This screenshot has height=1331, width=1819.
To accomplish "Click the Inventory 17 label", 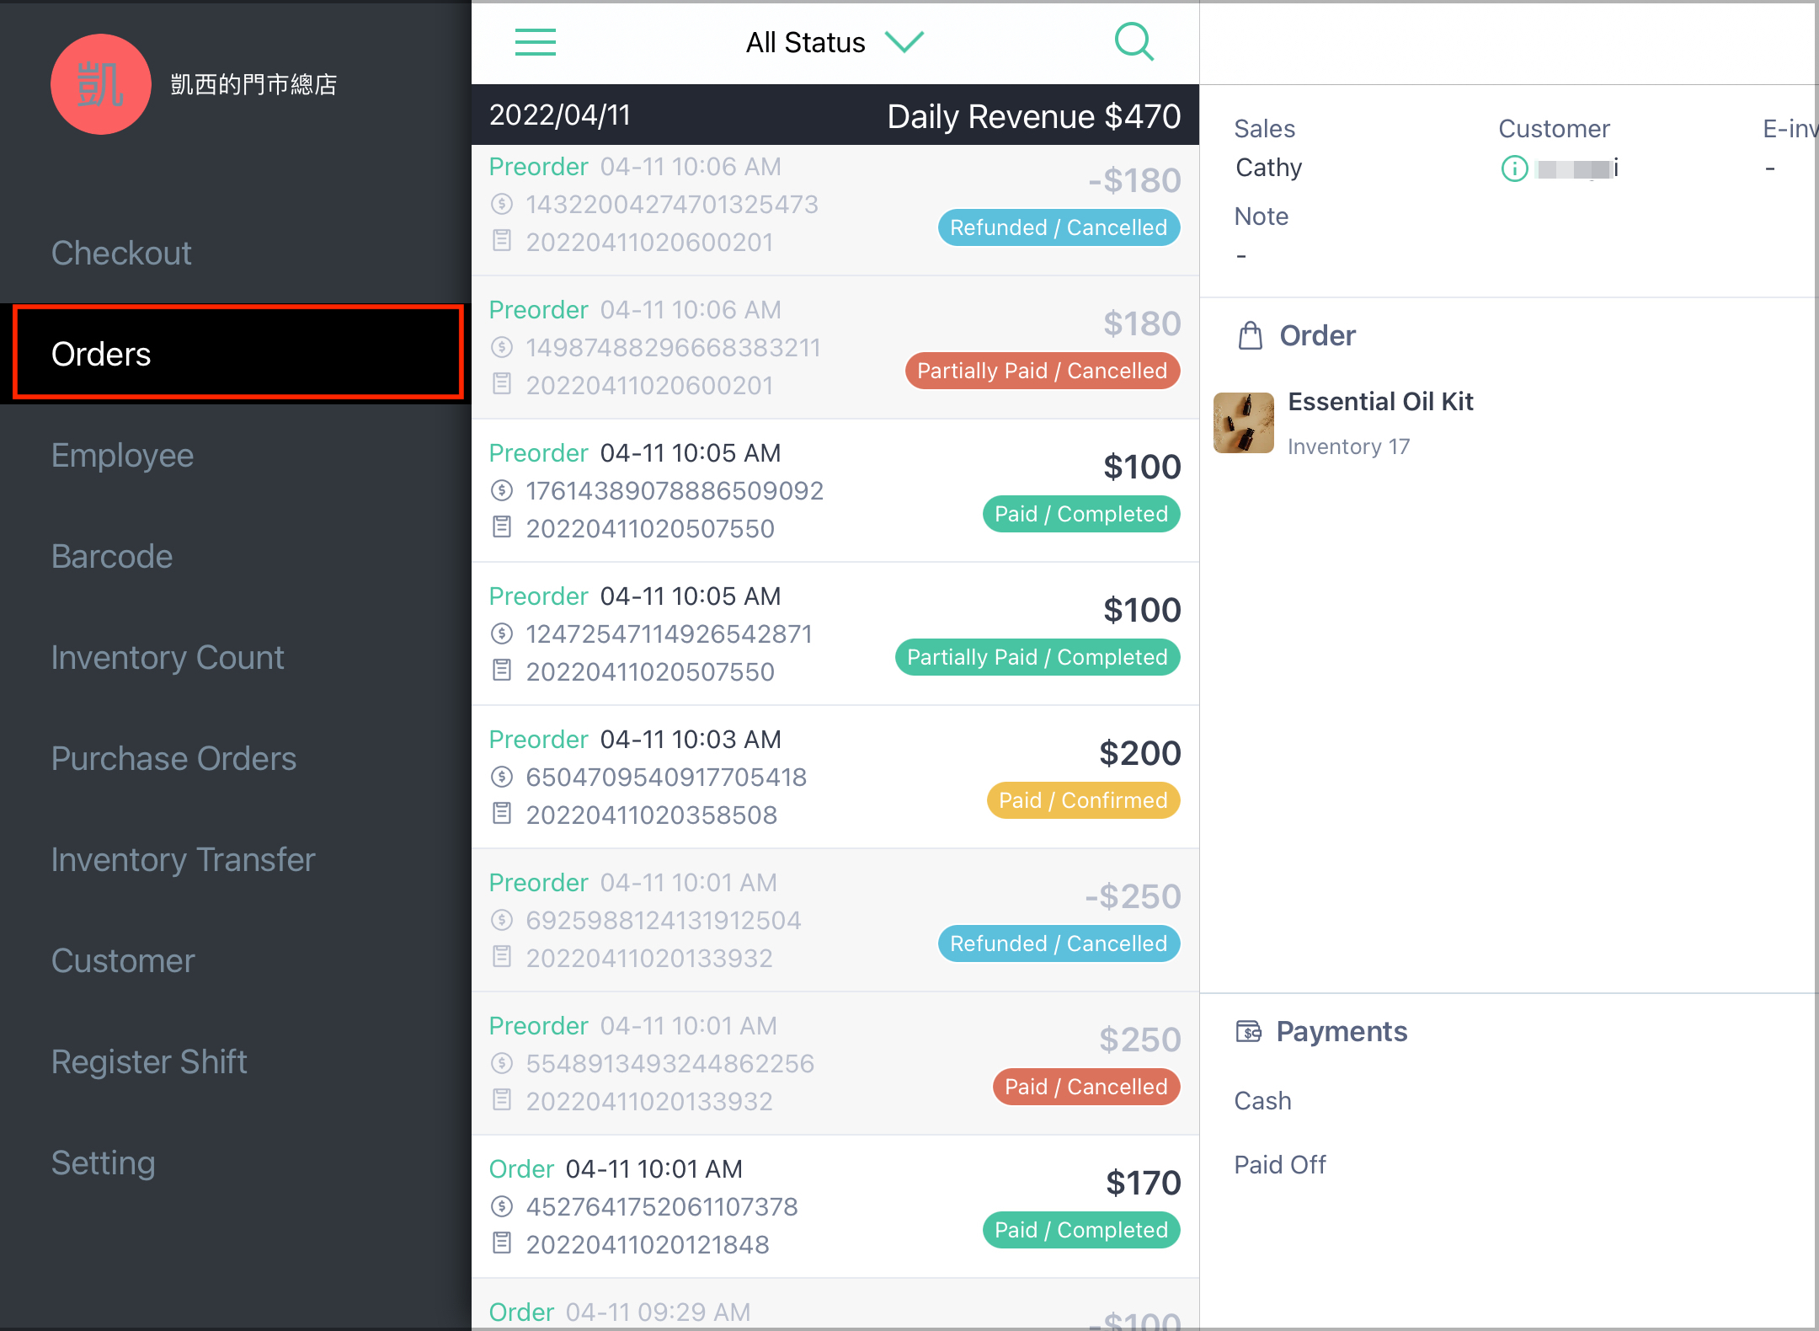I will tap(1348, 446).
